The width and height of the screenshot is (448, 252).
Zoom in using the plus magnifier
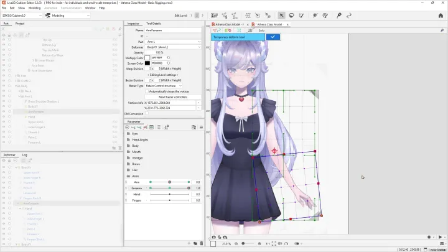coord(259,244)
